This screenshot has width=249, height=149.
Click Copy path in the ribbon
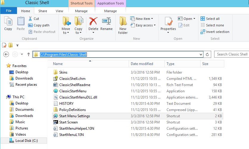pos(39,25)
